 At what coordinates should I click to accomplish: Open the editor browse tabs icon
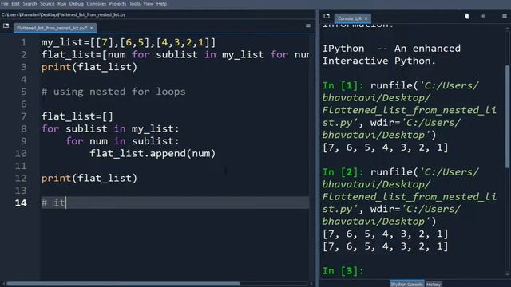click(6, 26)
